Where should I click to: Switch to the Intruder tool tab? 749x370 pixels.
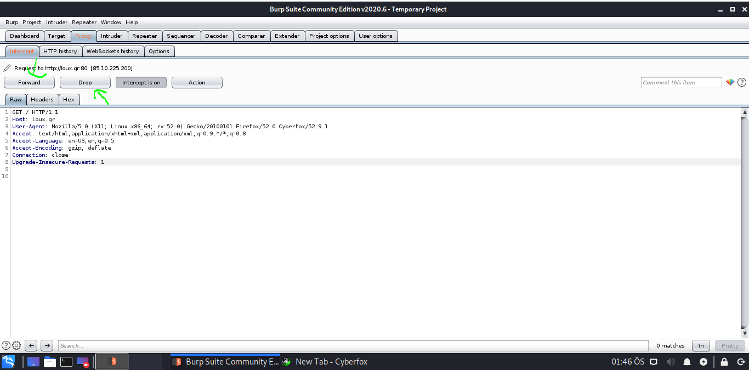coord(112,36)
